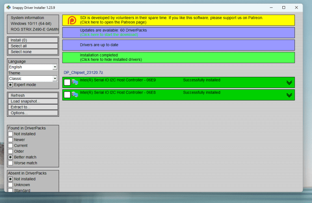
Task: Expand details for Host Controller 06E8 row
Action: 289,95
